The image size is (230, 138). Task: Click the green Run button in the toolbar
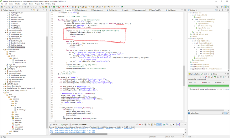click(x=54, y=7)
